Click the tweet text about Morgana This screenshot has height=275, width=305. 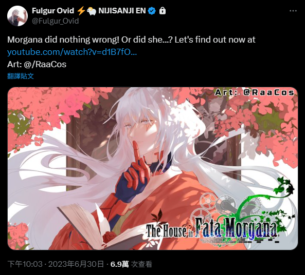131,40
